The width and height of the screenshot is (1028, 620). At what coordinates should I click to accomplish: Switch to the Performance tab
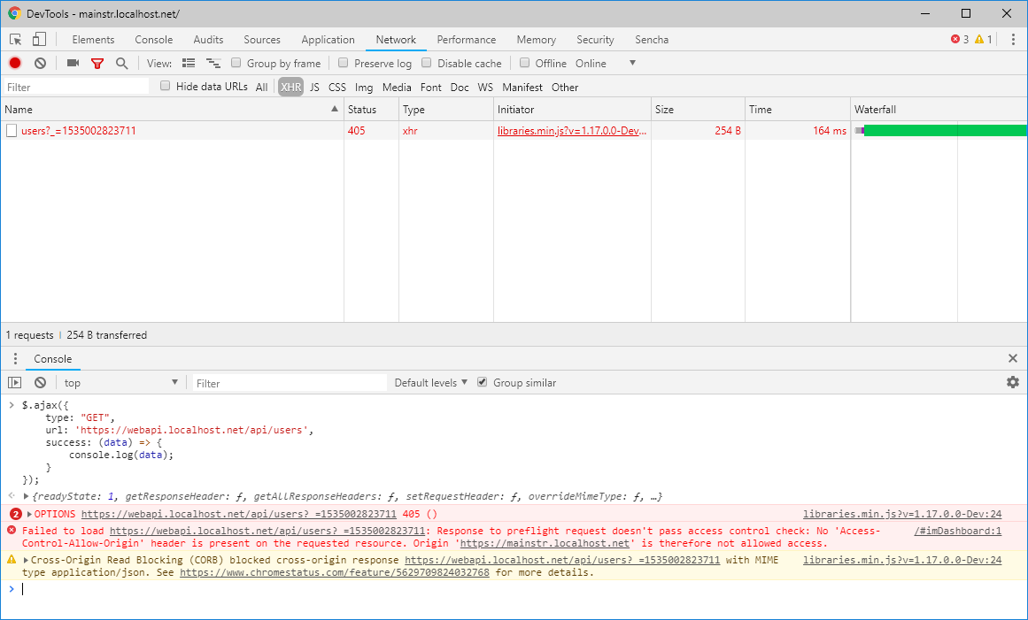point(466,39)
